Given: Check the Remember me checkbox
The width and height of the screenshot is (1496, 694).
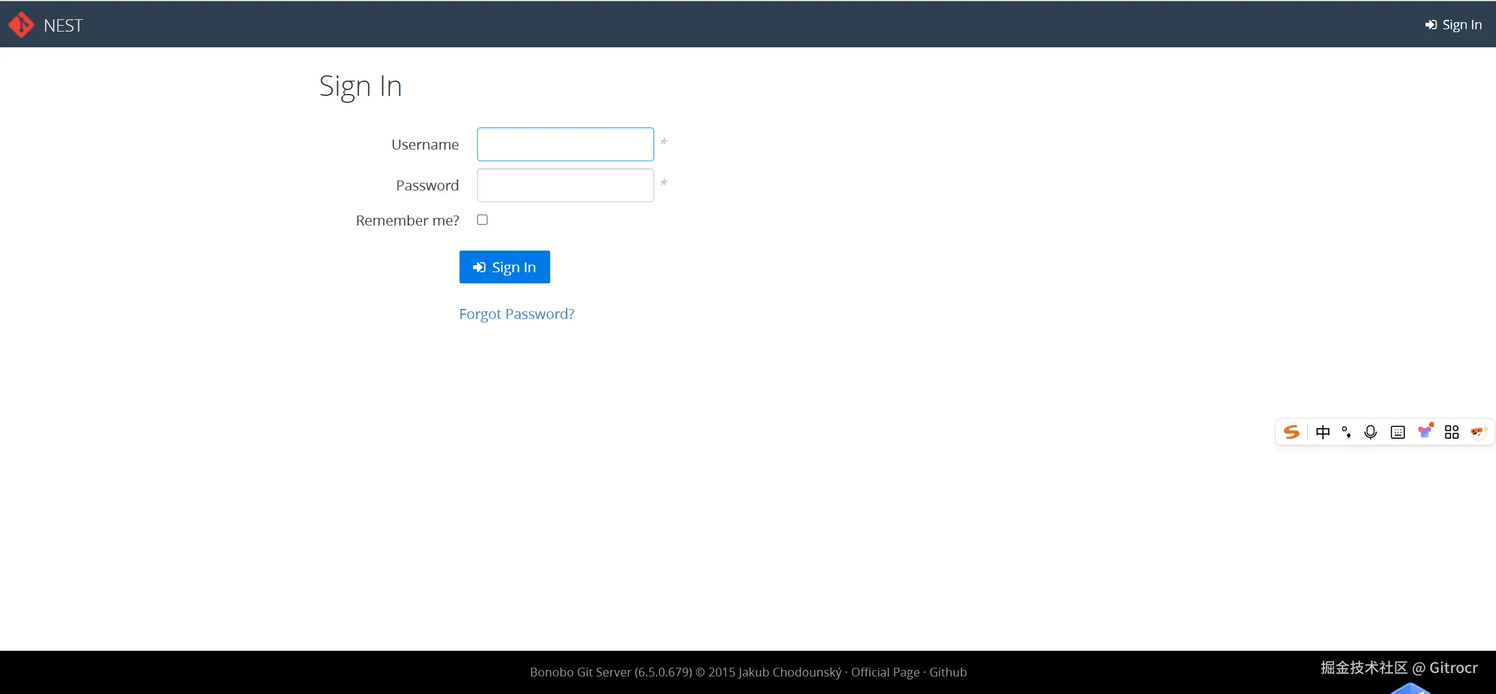Looking at the screenshot, I should [482, 220].
